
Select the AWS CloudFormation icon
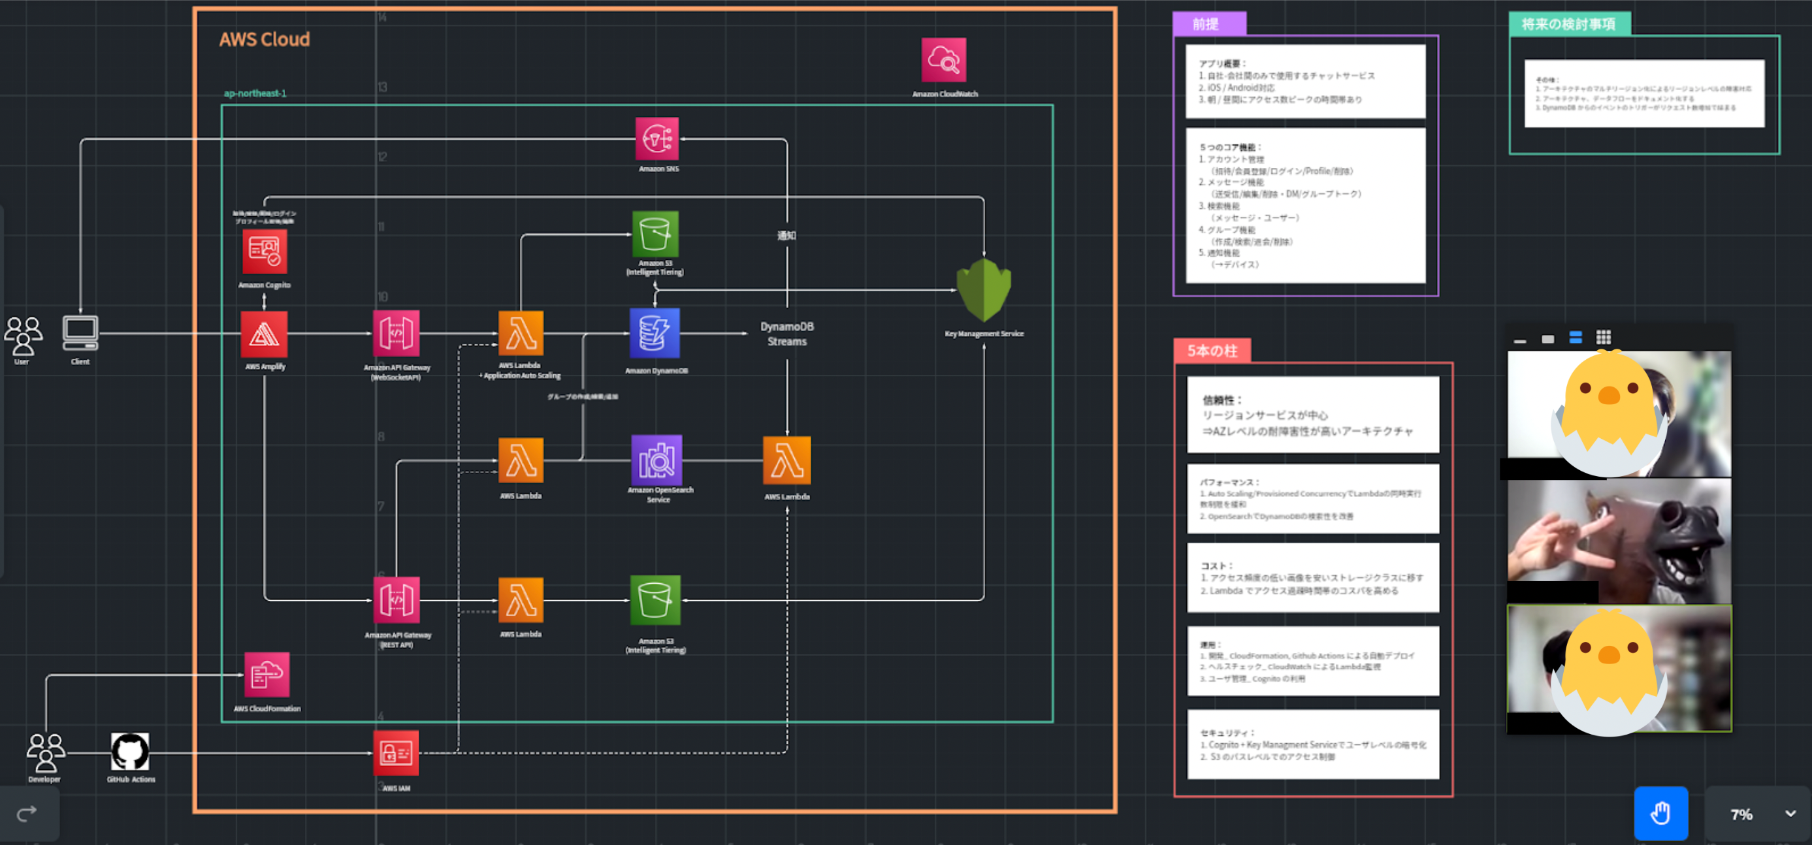[267, 675]
